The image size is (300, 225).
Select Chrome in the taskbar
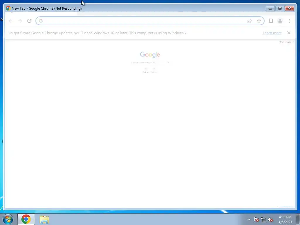26,219
